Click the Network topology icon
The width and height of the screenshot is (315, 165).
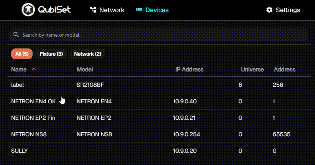93,10
